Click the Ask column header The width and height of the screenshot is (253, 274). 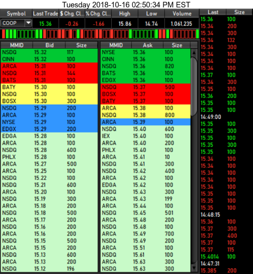[148, 45]
